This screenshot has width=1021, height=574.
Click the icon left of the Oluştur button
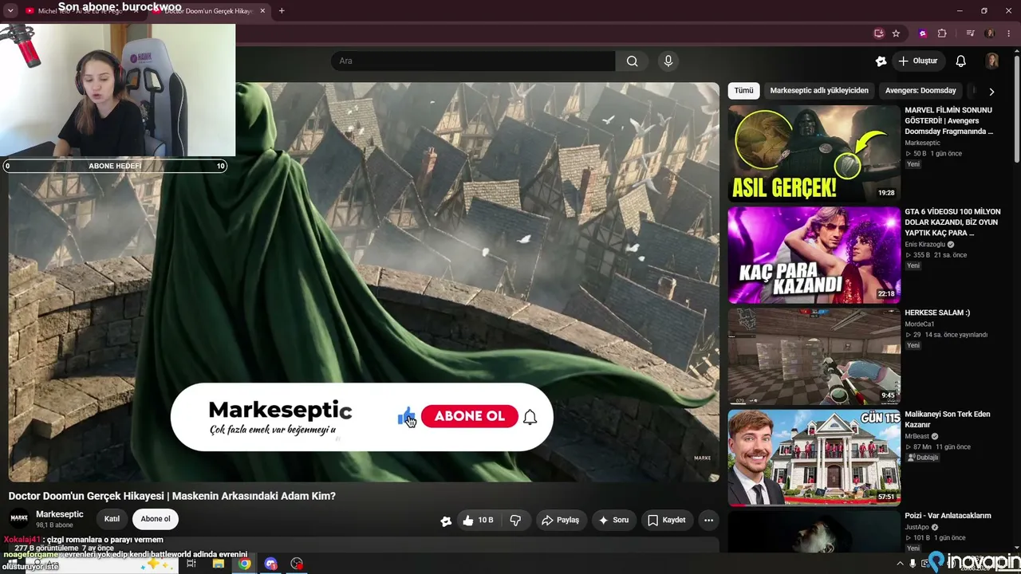tap(881, 61)
